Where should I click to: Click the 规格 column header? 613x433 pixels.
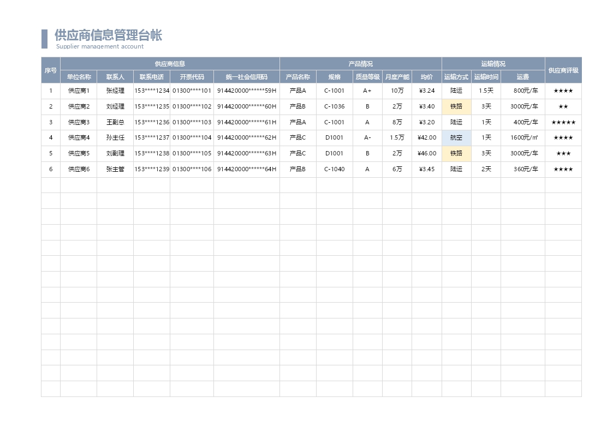click(335, 77)
